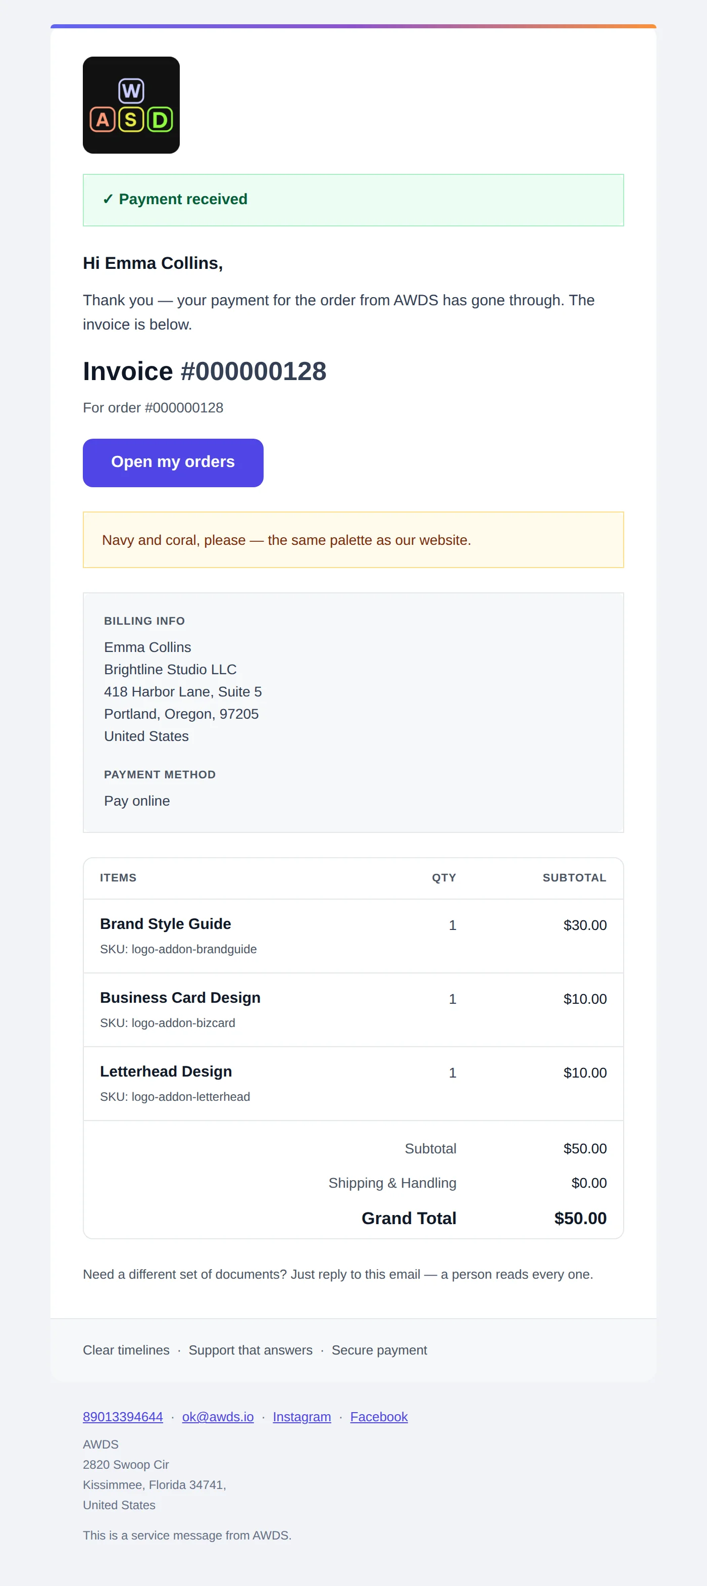The width and height of the screenshot is (707, 1586).
Task: Click 'For order #000000128' text
Action: pyautogui.click(x=153, y=407)
